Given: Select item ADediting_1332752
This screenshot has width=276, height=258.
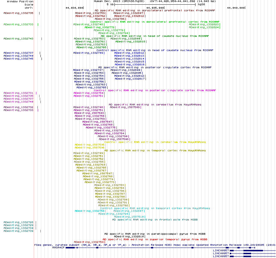Looking at the screenshot, I should click(88, 159).
